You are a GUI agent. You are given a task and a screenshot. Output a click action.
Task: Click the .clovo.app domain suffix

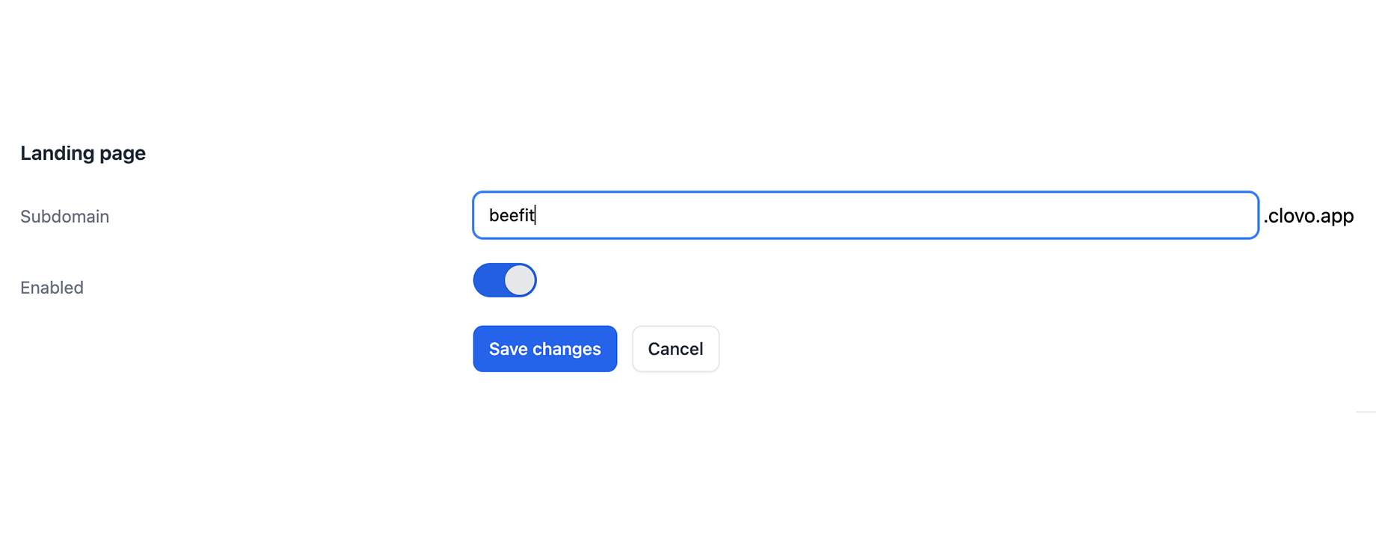click(1309, 216)
